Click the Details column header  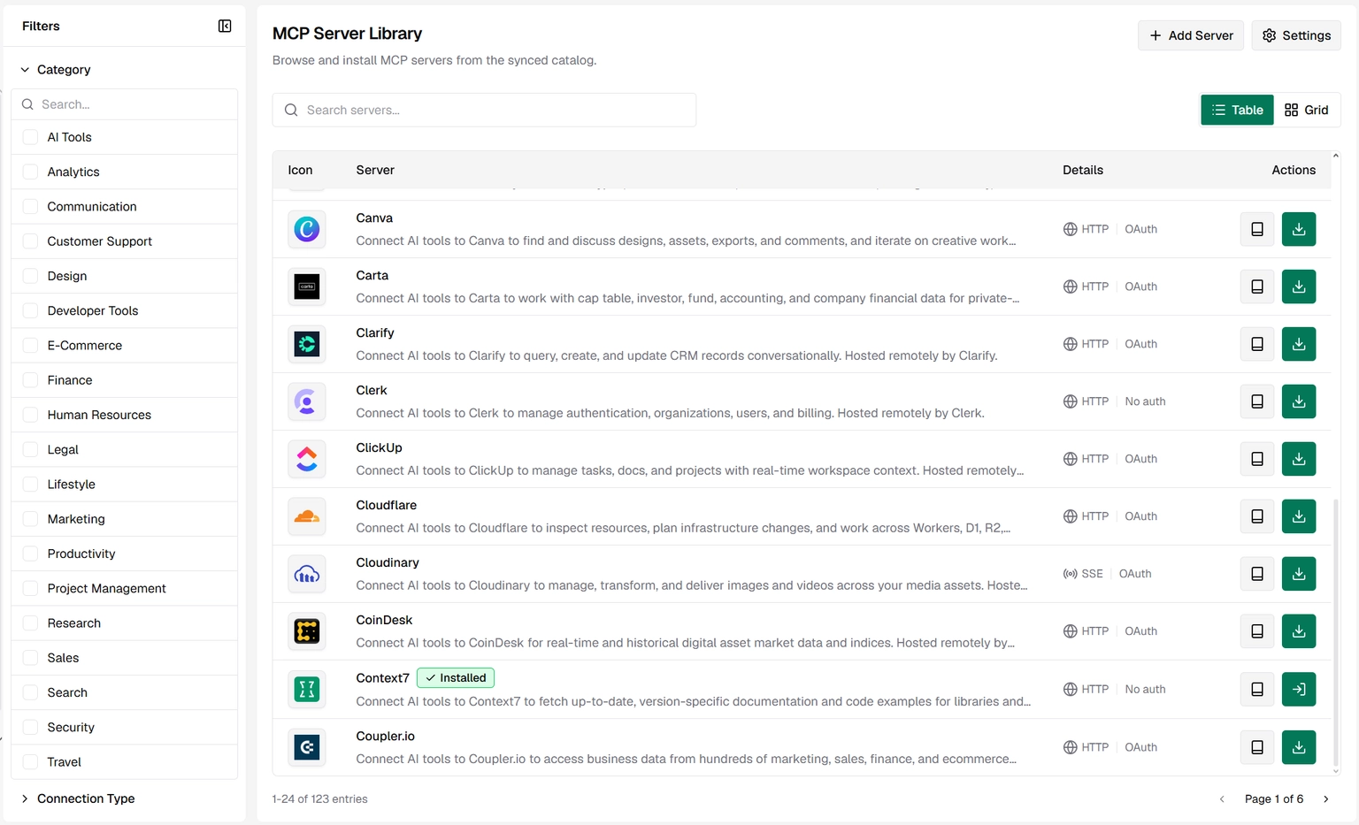point(1083,170)
